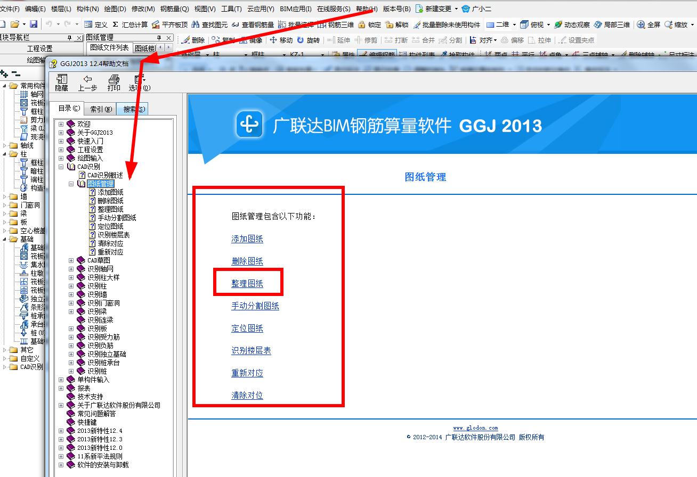
Task: Select 识别楼层表 topic in help tree
Action: coord(114,235)
